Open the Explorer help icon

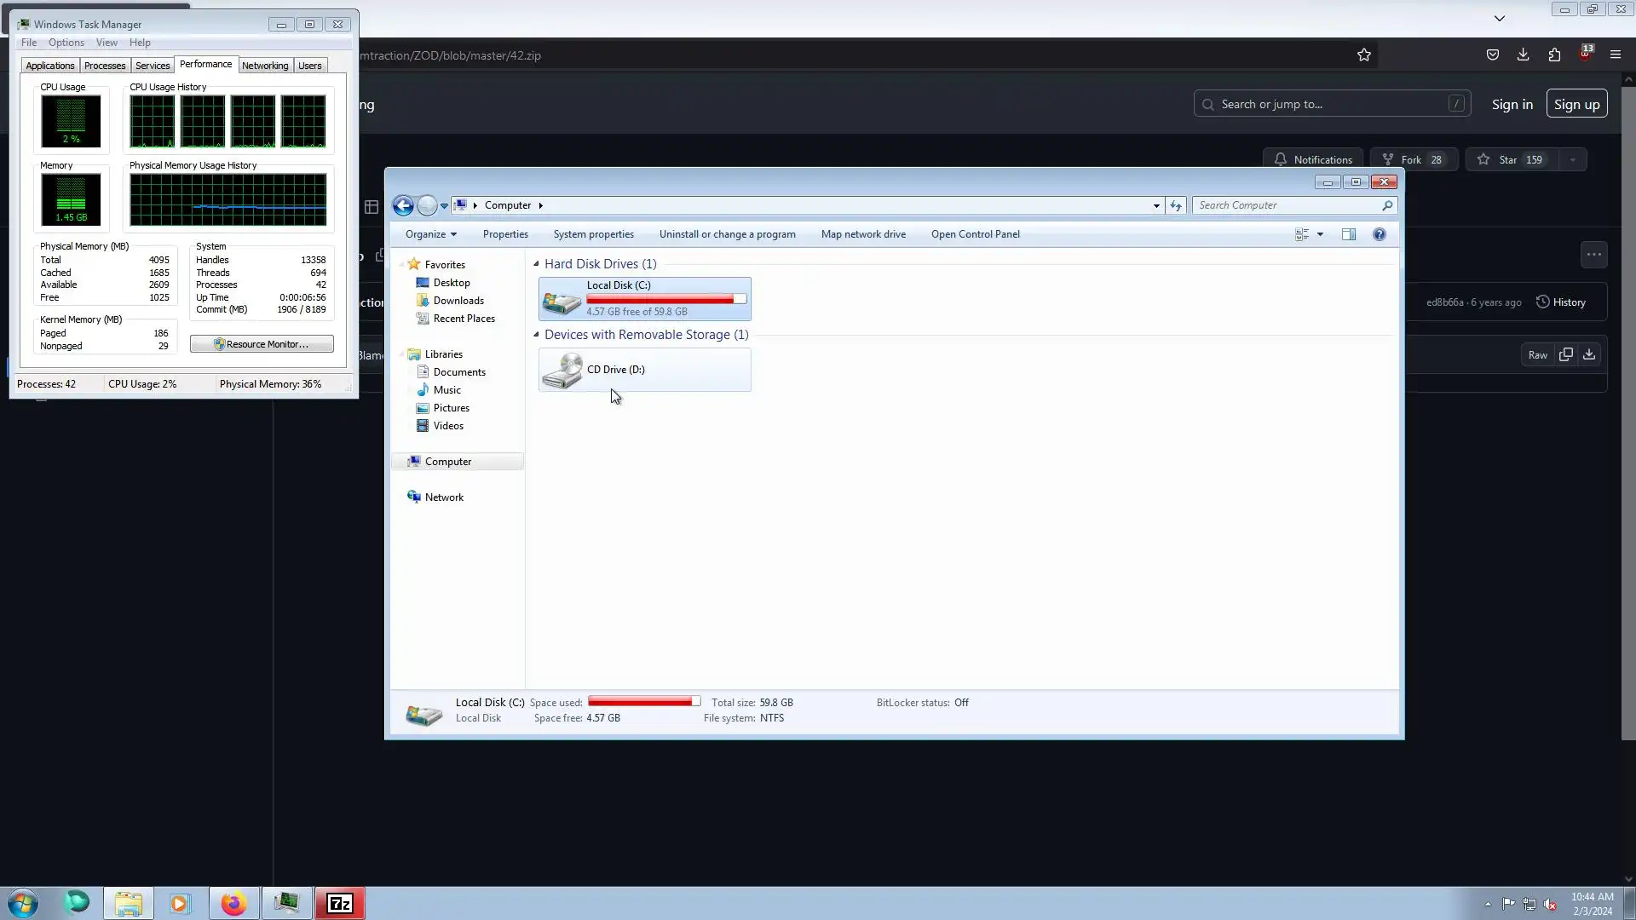(1379, 234)
